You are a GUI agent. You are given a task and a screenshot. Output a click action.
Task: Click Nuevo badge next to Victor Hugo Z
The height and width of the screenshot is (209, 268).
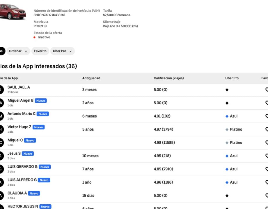point(38,127)
